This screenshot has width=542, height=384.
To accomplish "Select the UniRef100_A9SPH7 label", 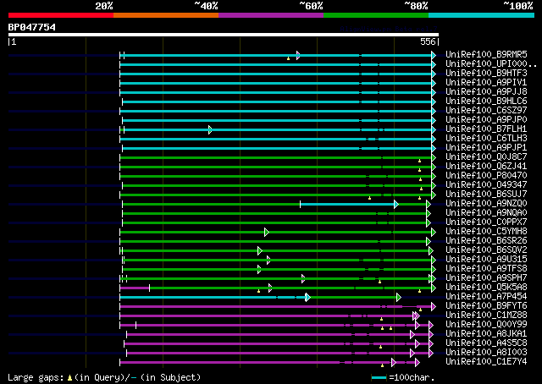I will tap(486, 278).
